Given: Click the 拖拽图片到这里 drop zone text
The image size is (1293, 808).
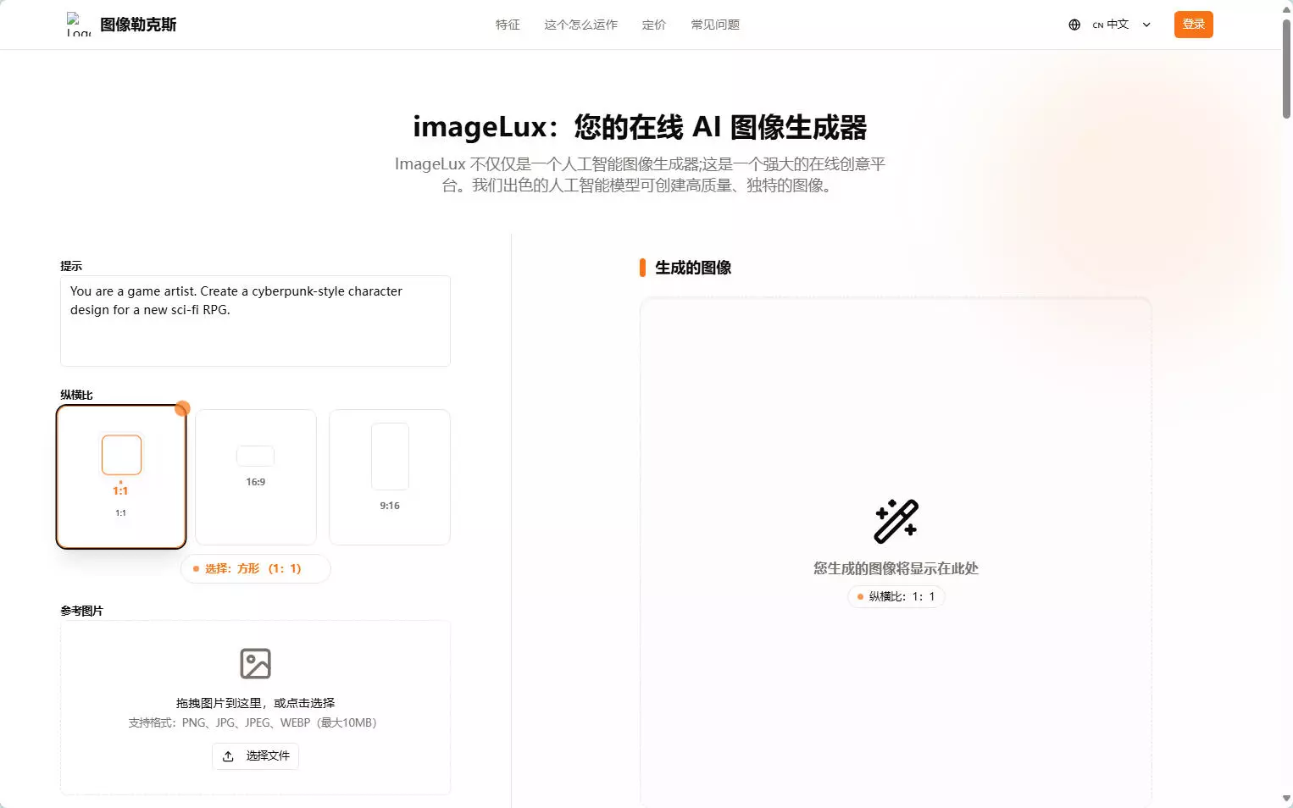Looking at the screenshot, I should tap(255, 703).
